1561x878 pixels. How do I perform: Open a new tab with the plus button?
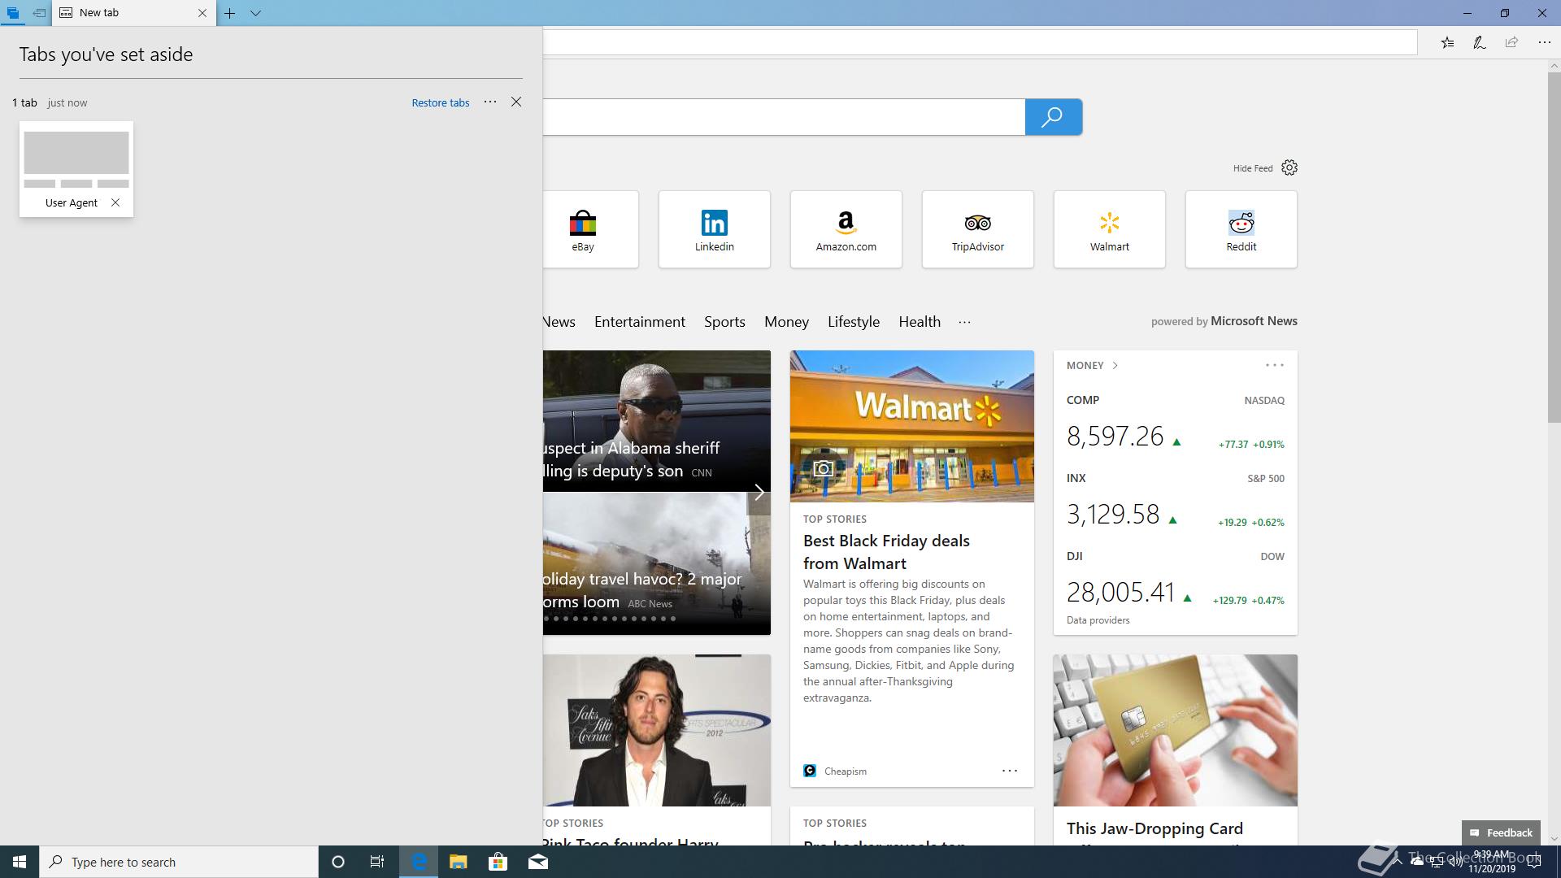click(x=230, y=13)
